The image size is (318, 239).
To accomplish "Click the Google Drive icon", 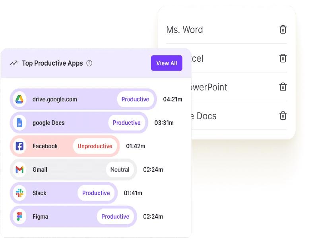I will click(x=19, y=99).
